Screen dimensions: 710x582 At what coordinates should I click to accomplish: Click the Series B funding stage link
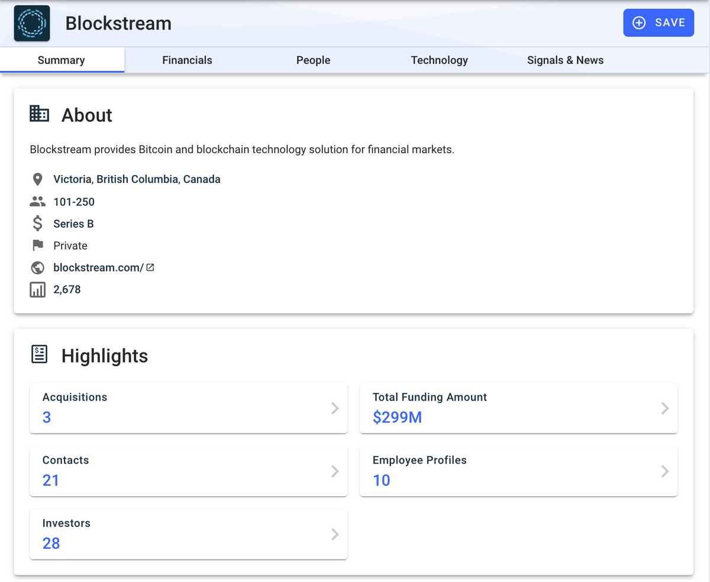tap(73, 224)
